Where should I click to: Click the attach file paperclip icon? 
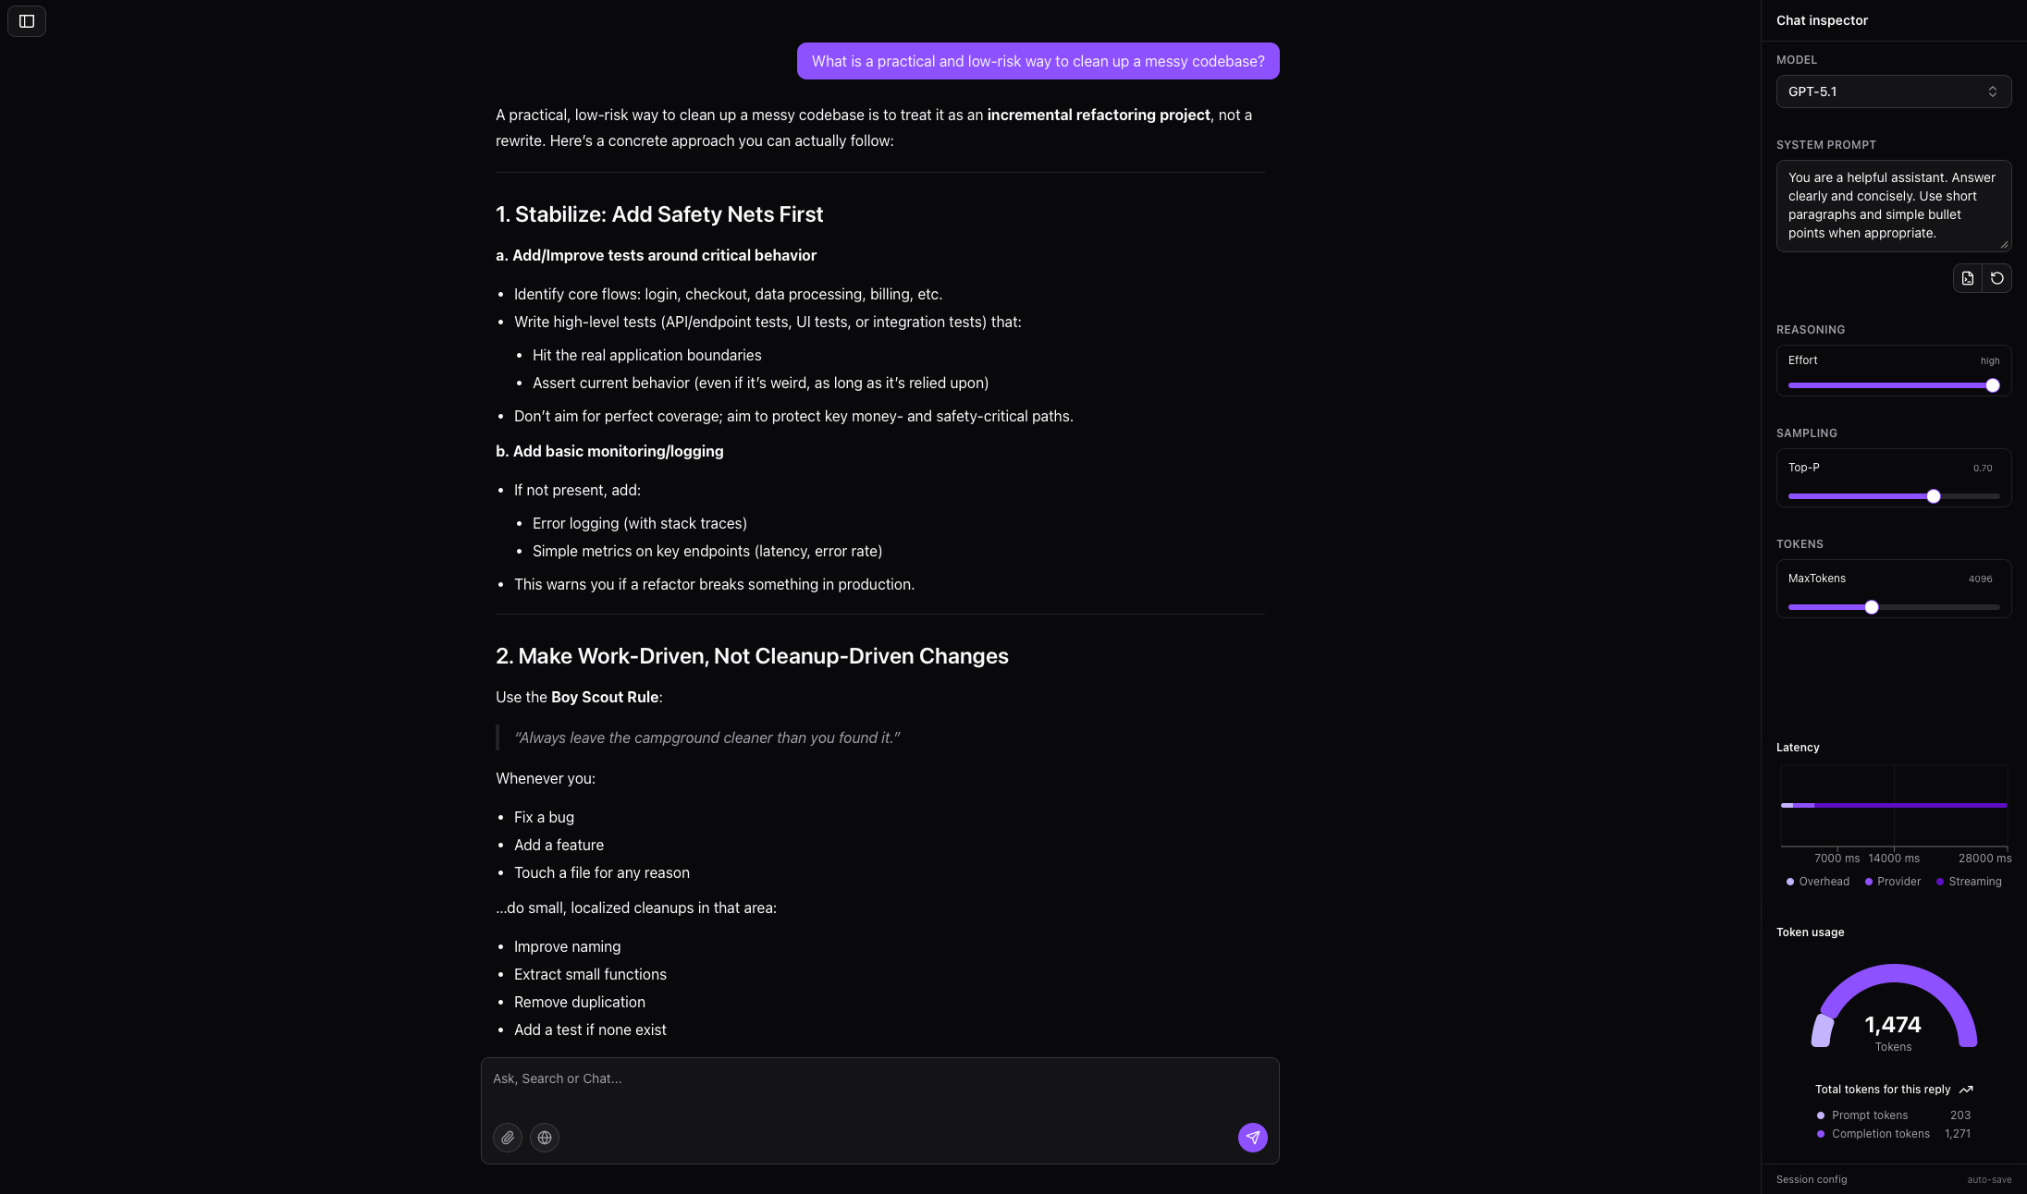pyautogui.click(x=508, y=1138)
